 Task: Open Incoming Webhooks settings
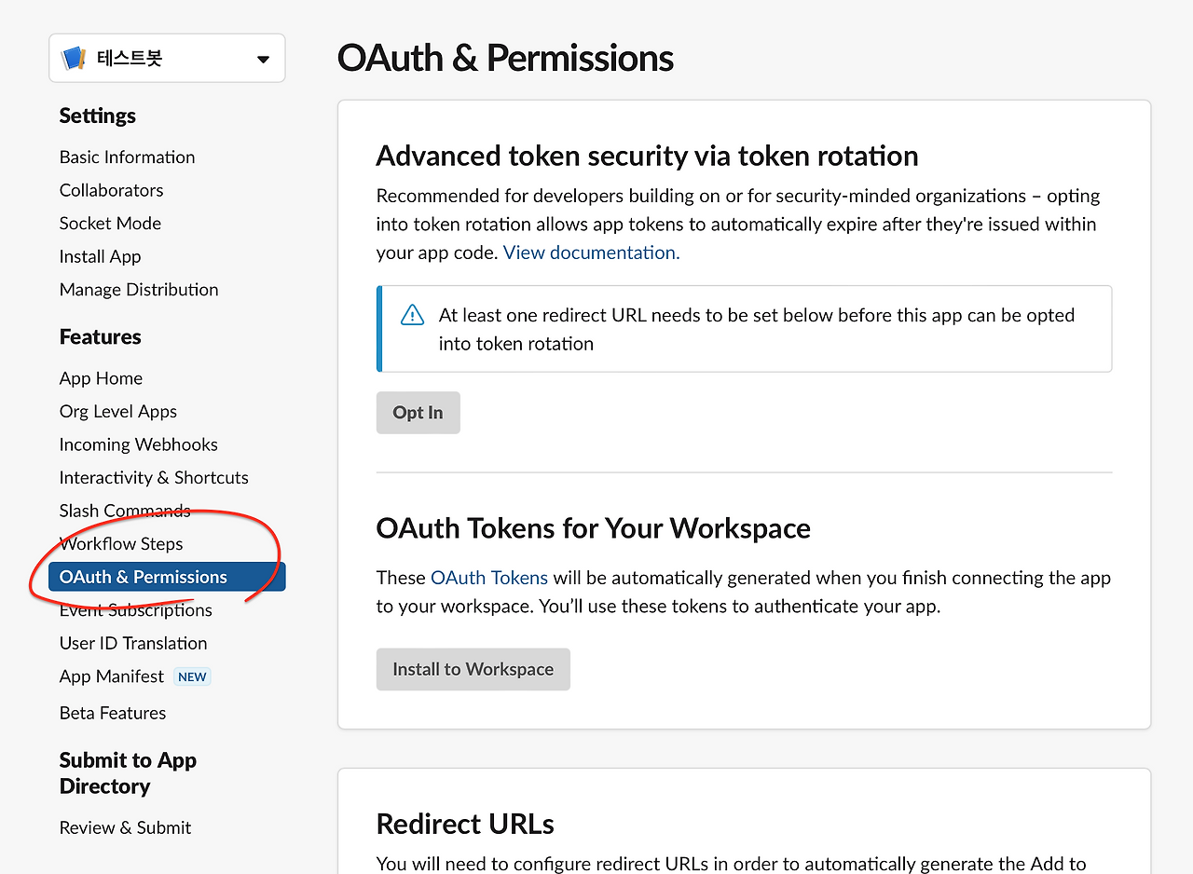pos(138,444)
